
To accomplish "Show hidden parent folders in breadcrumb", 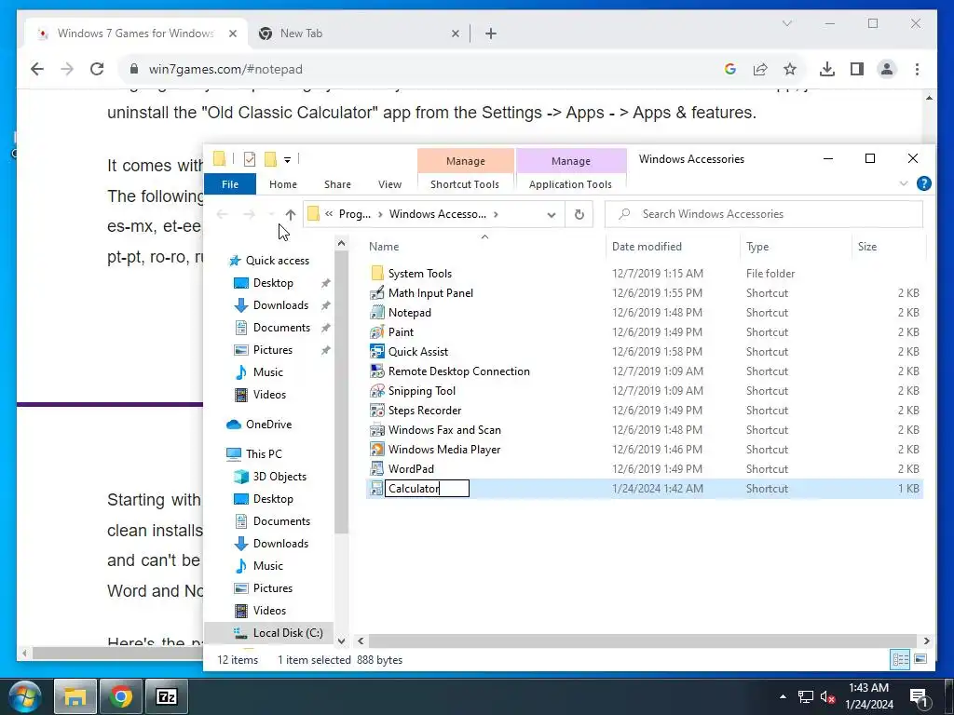I will click(x=329, y=214).
